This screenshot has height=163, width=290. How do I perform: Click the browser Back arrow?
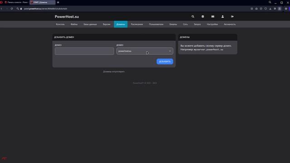coord(2,9)
